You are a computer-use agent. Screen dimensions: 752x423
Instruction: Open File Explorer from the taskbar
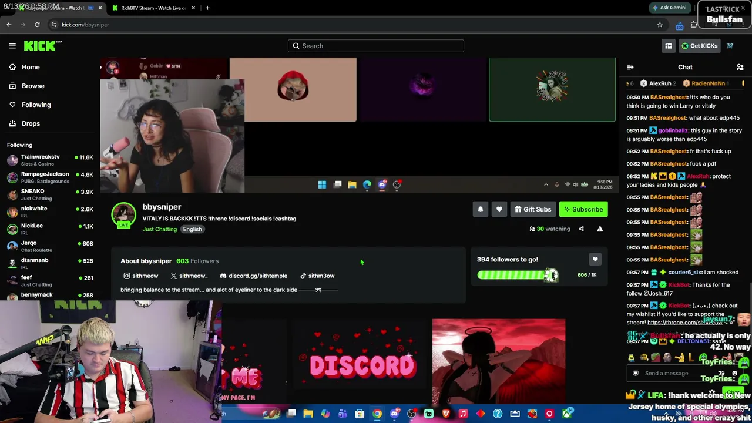pos(308,414)
